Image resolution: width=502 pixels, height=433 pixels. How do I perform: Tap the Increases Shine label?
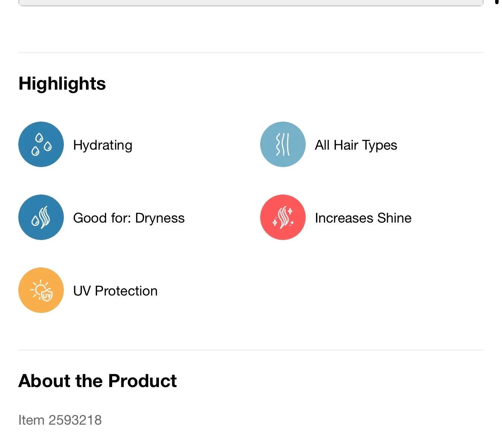click(363, 218)
